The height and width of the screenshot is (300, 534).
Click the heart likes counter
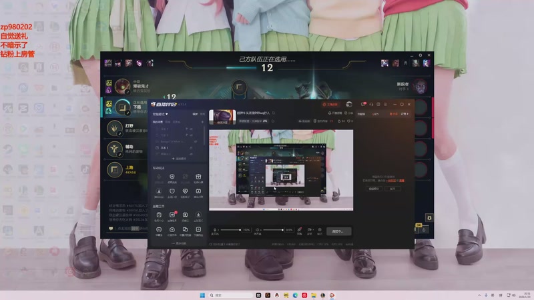pos(350,121)
